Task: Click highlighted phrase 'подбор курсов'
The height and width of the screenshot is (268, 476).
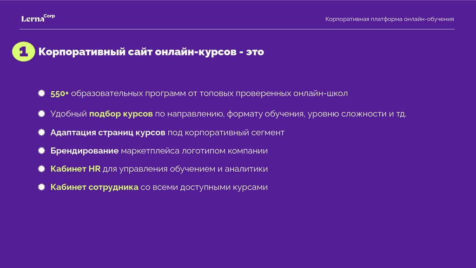Action: click(x=121, y=114)
